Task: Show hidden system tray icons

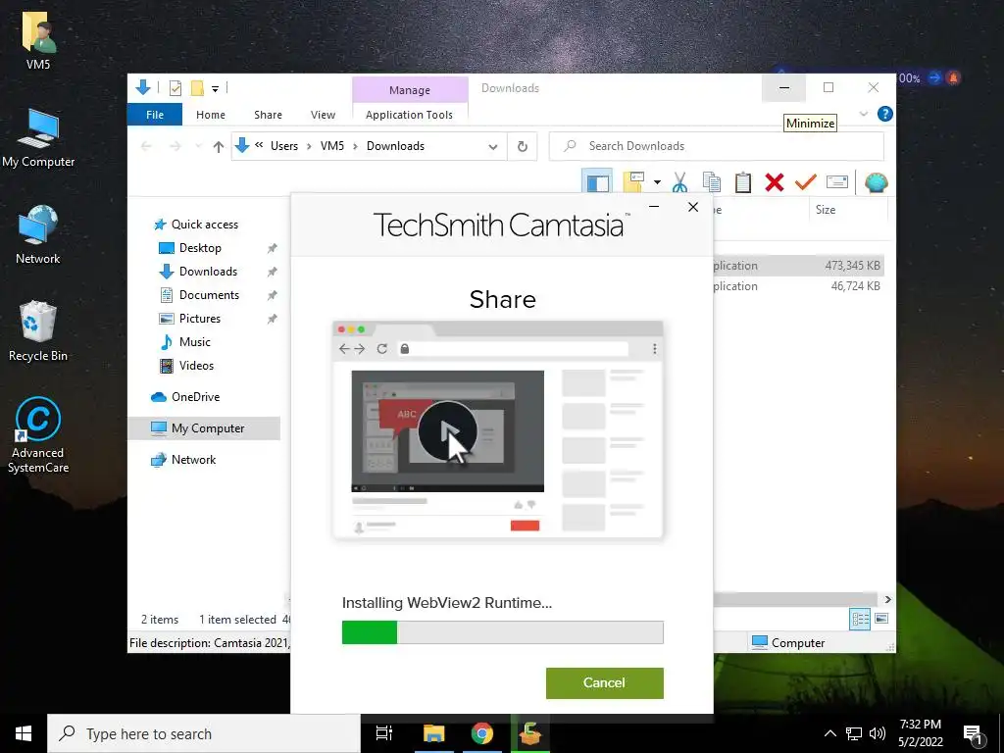Action: [x=829, y=733]
